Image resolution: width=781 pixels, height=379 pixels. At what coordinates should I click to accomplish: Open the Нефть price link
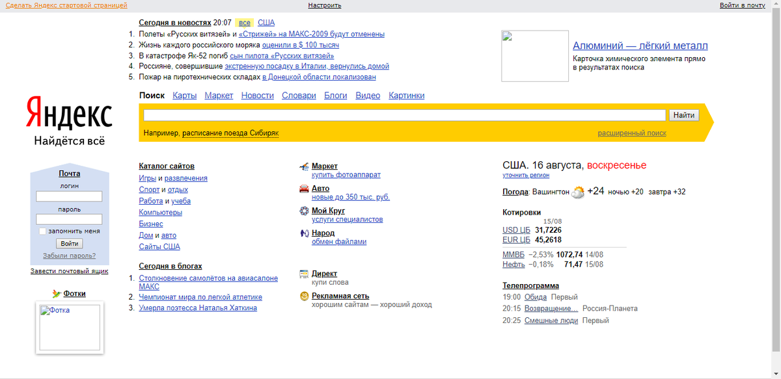coord(514,265)
